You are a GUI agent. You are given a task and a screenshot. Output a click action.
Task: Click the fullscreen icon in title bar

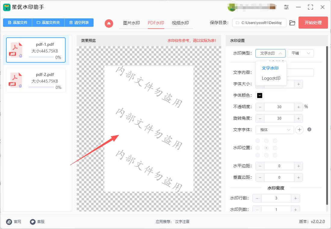point(310,7)
